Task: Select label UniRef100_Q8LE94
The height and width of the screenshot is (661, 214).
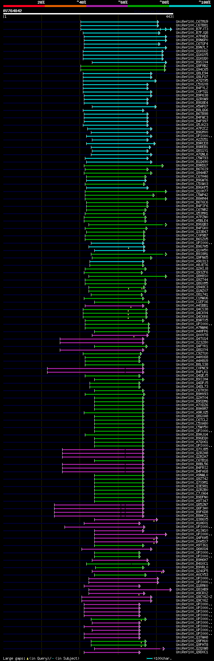Action: (192, 73)
